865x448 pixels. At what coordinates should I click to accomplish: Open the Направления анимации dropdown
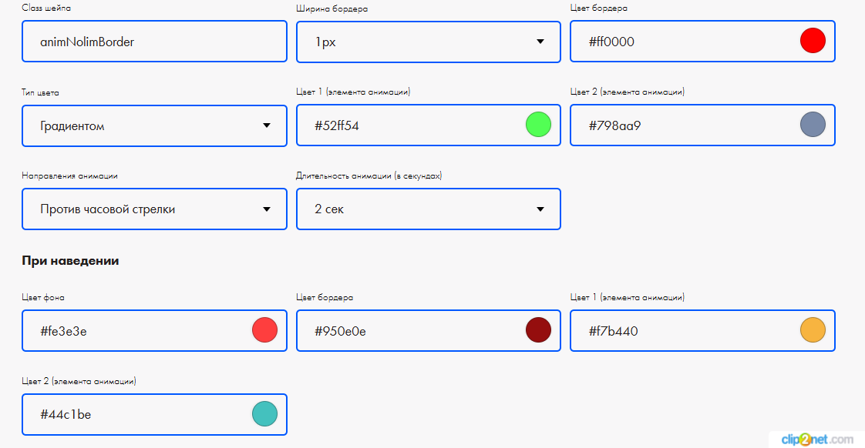[x=154, y=209]
